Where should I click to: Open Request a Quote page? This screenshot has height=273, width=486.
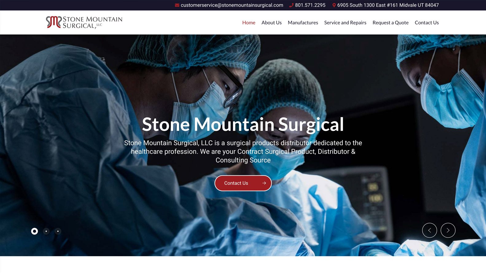point(391,23)
